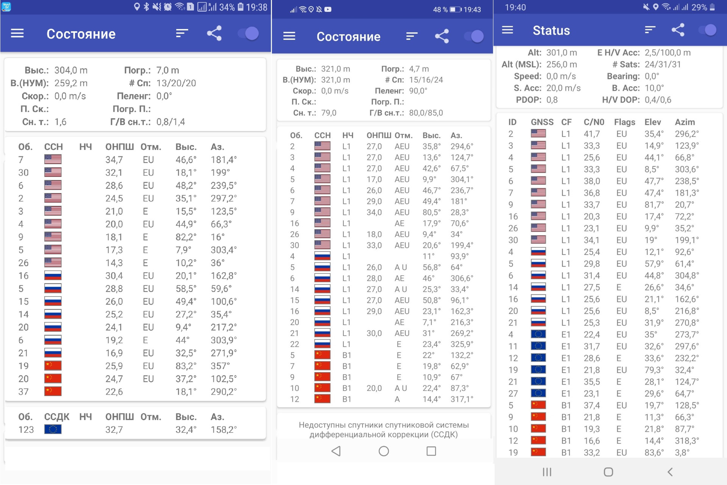Tap Пеленг value 90,0° in middle screen
This screenshot has height=485, width=727.
click(418, 90)
